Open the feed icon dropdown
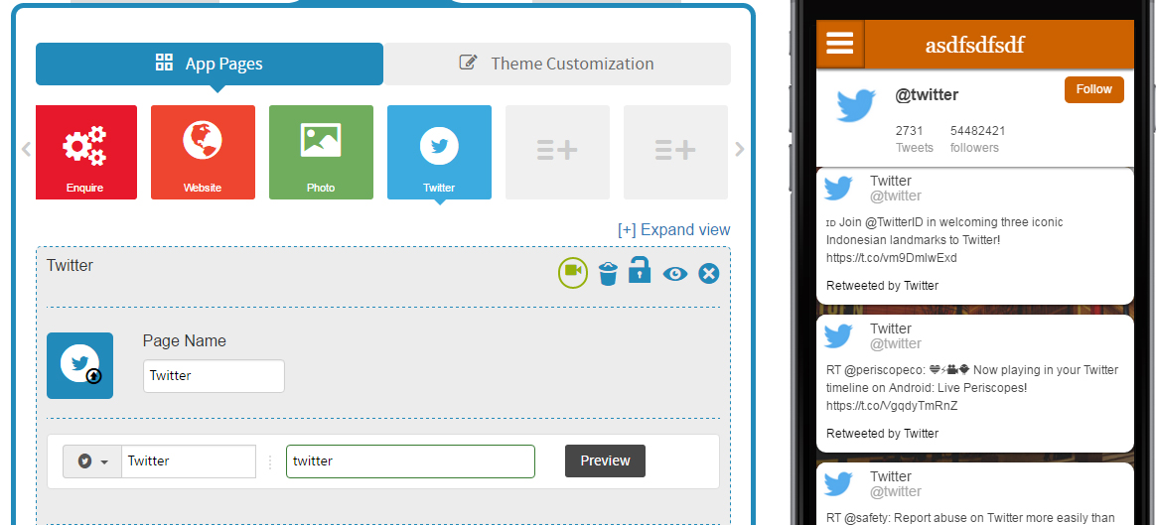This screenshot has width=1157, height=525. 92,461
